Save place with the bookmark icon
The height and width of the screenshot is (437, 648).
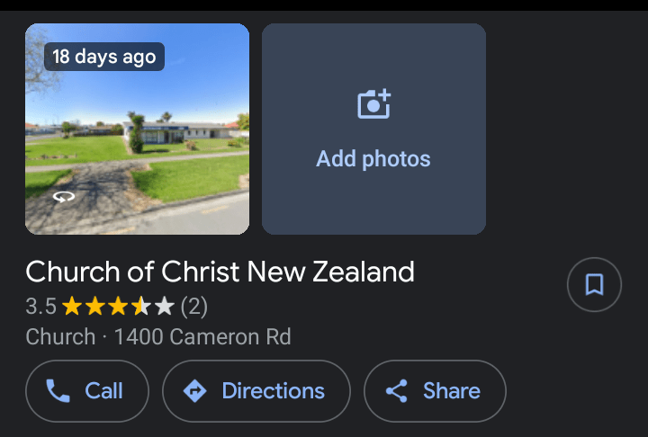(x=594, y=285)
